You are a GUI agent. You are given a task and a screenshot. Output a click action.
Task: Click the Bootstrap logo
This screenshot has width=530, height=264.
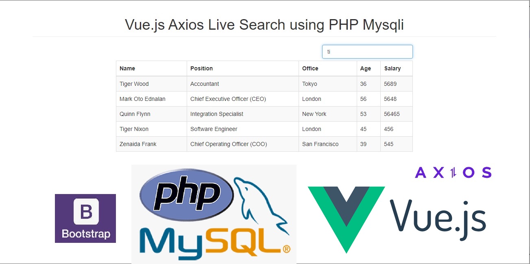click(x=85, y=218)
